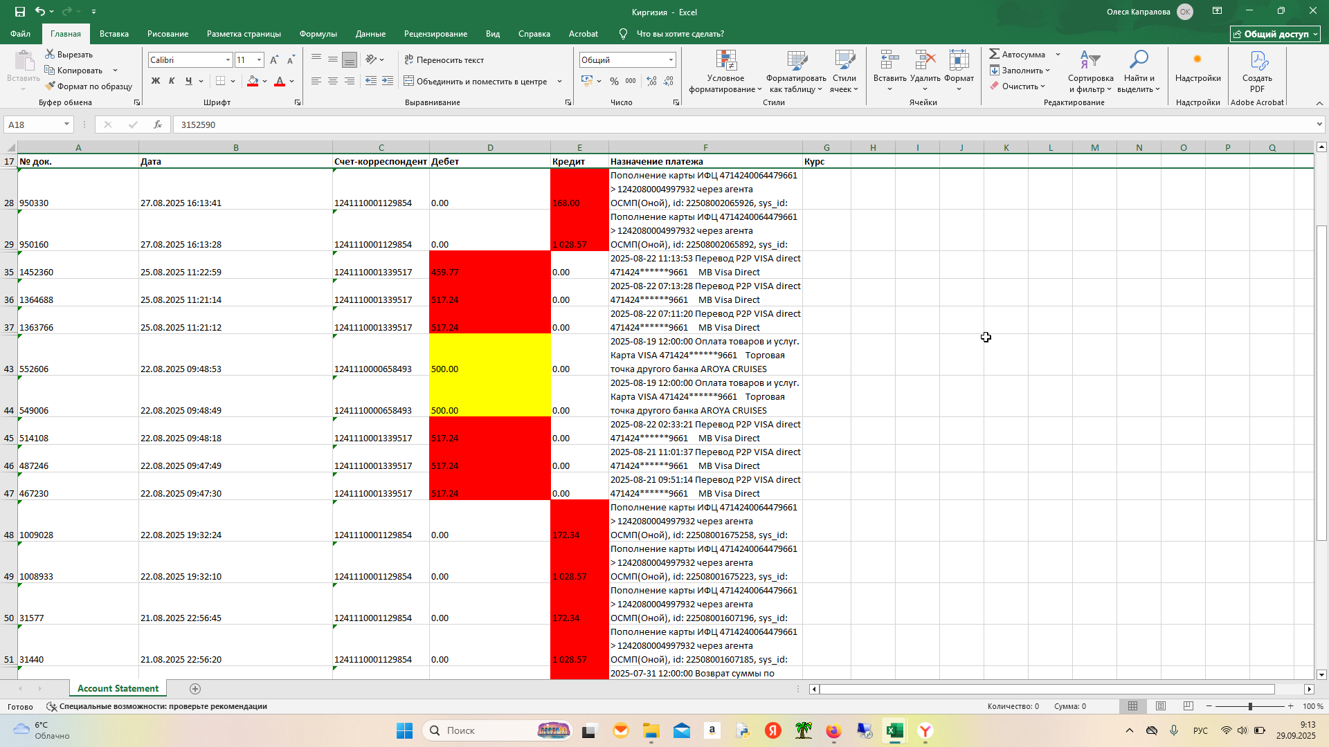The image size is (1329, 747).
Task: Click the zoom slider in status bar
Action: [x=1250, y=706]
